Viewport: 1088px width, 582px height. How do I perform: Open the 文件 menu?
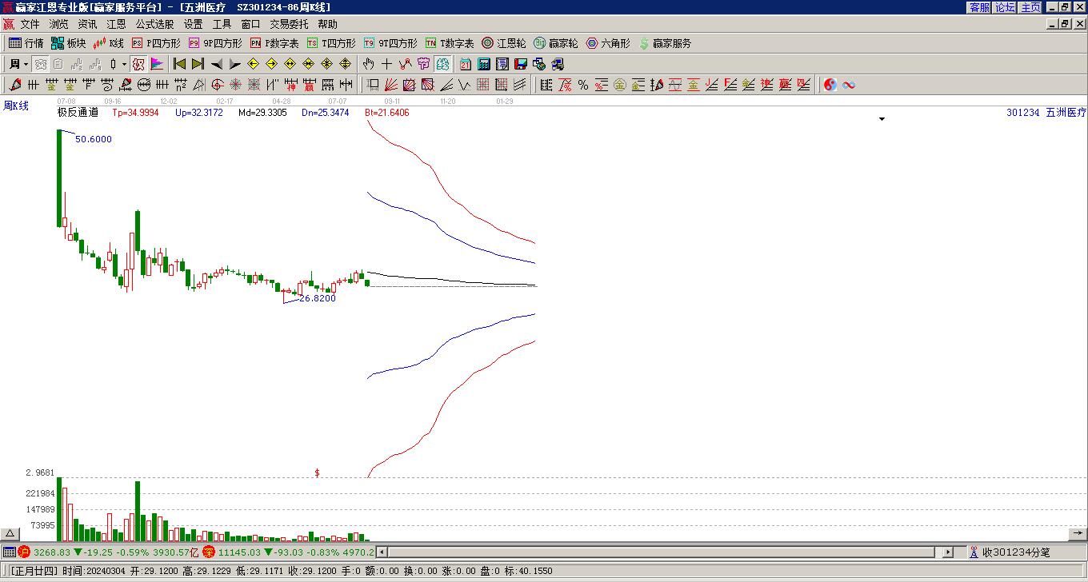pos(30,24)
